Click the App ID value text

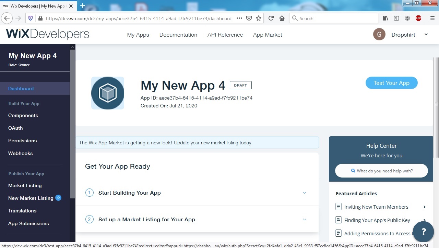(x=206, y=98)
